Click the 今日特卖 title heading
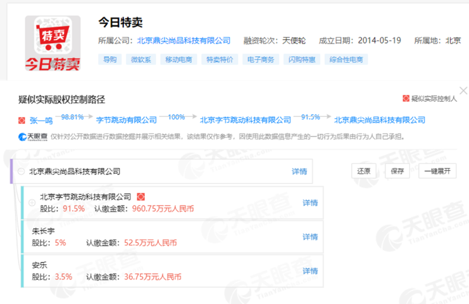The image size is (469, 304). pyautogui.click(x=120, y=22)
